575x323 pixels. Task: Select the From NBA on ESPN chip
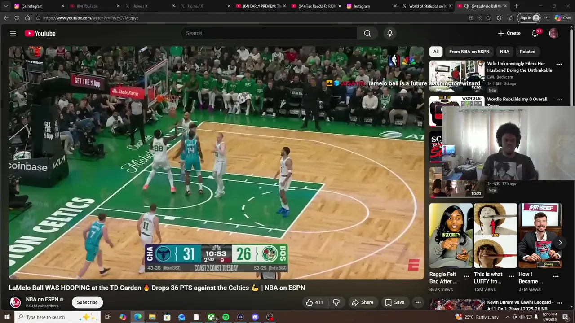click(469, 52)
